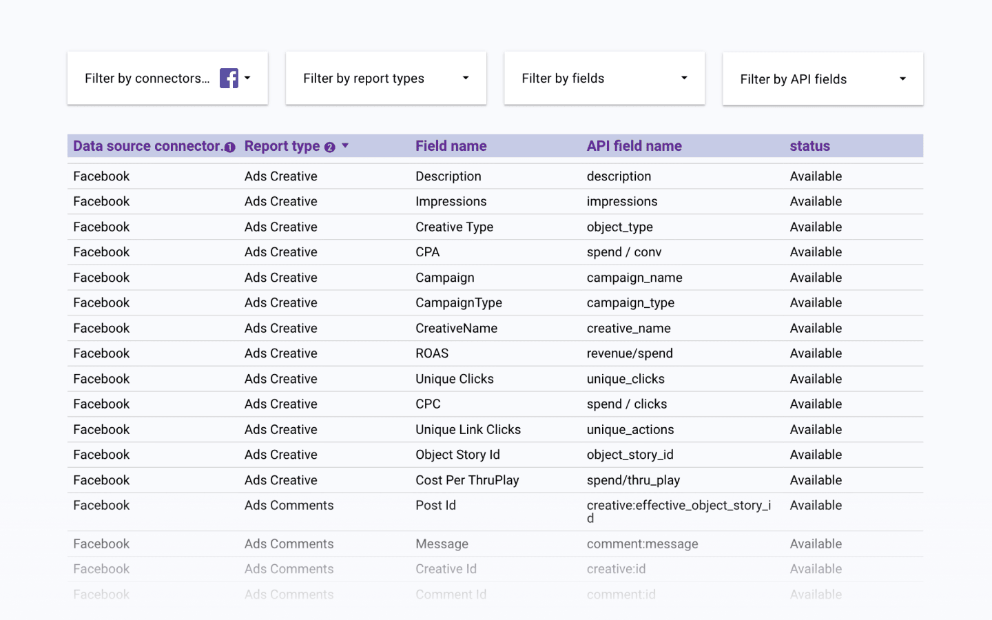Click the Facebook connector icon in the filter
The image size is (992, 620).
(228, 78)
